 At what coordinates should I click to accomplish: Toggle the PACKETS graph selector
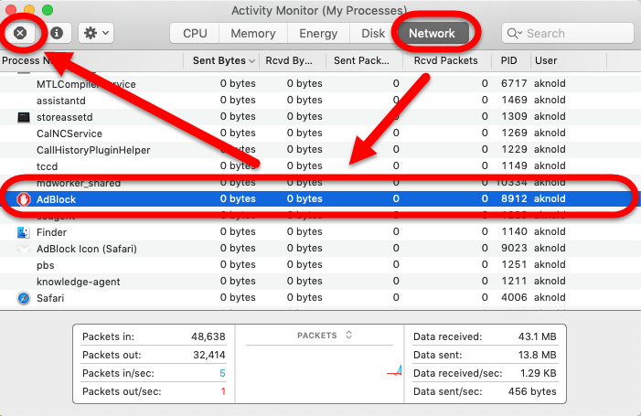coord(325,336)
